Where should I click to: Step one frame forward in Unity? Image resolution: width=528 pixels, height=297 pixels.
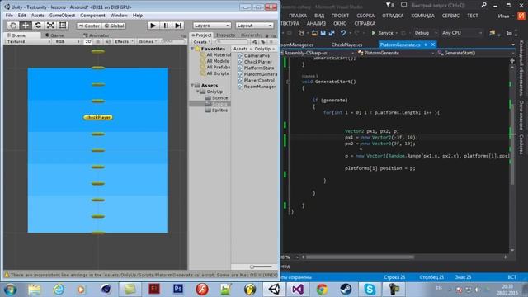click(x=178, y=26)
